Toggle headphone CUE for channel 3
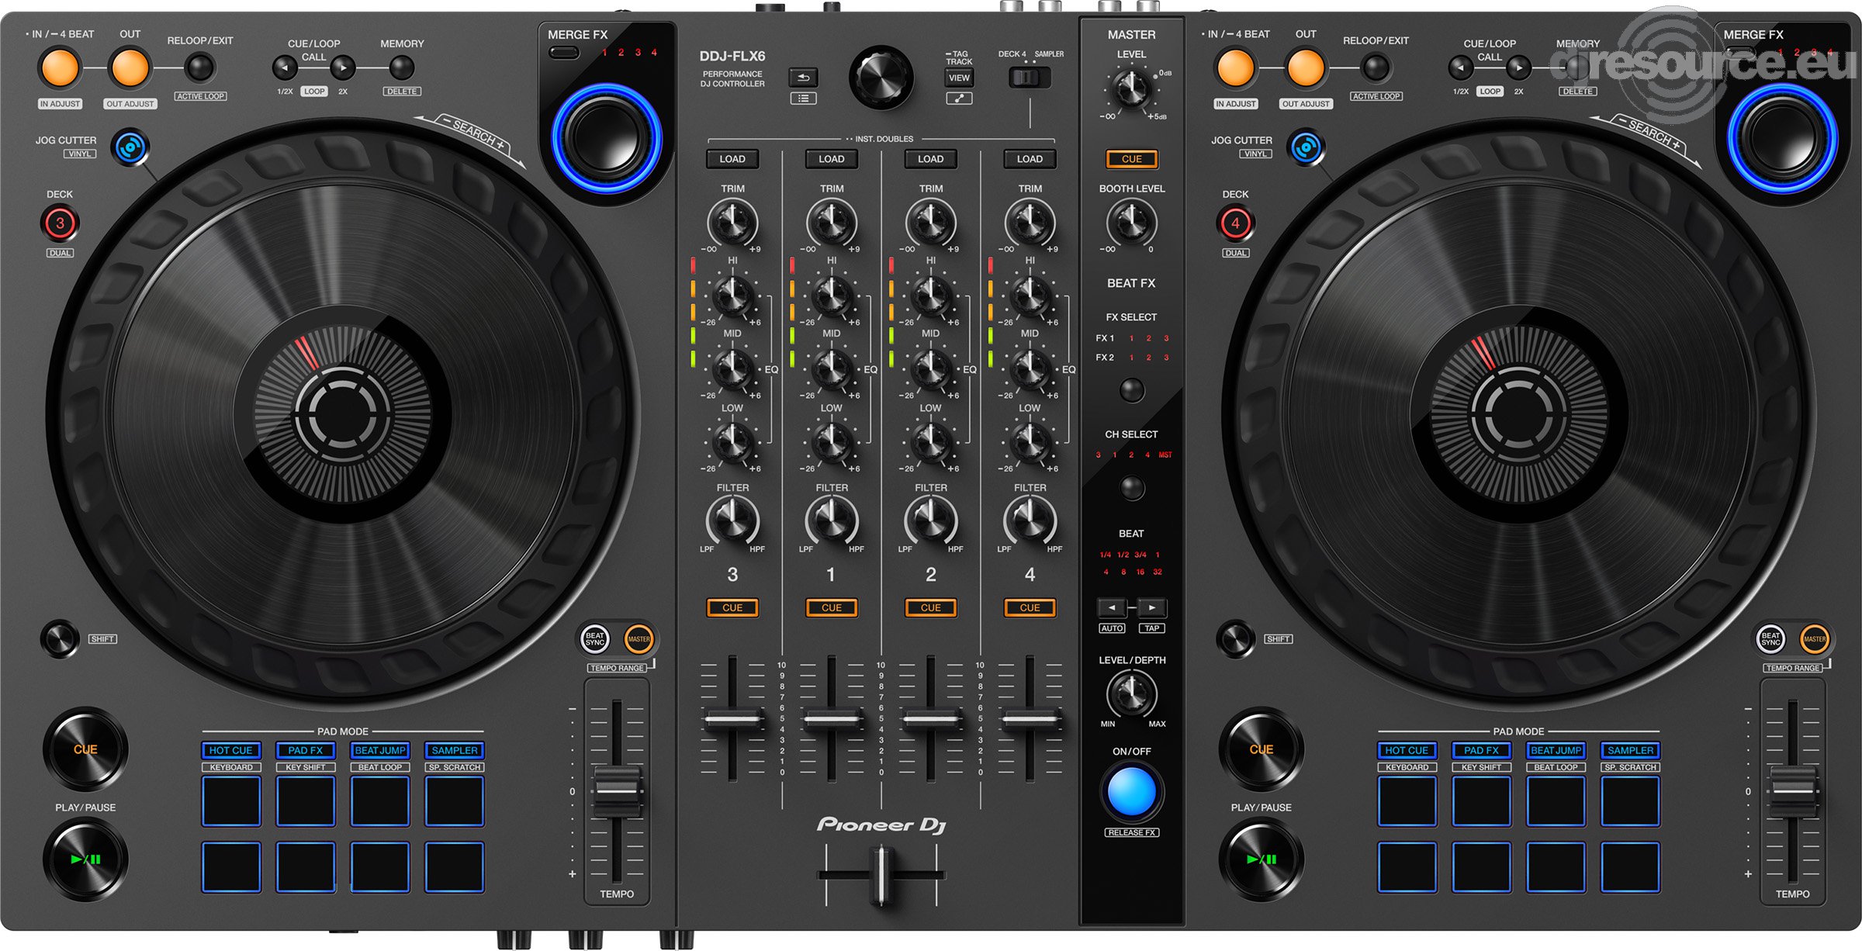This screenshot has height=951, width=1862. [x=732, y=607]
